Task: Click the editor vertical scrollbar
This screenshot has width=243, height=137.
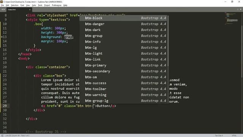Action: coord(242,51)
